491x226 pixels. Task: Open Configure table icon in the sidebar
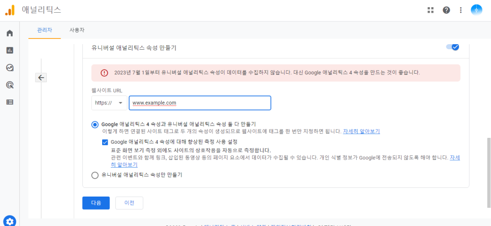pos(10,102)
